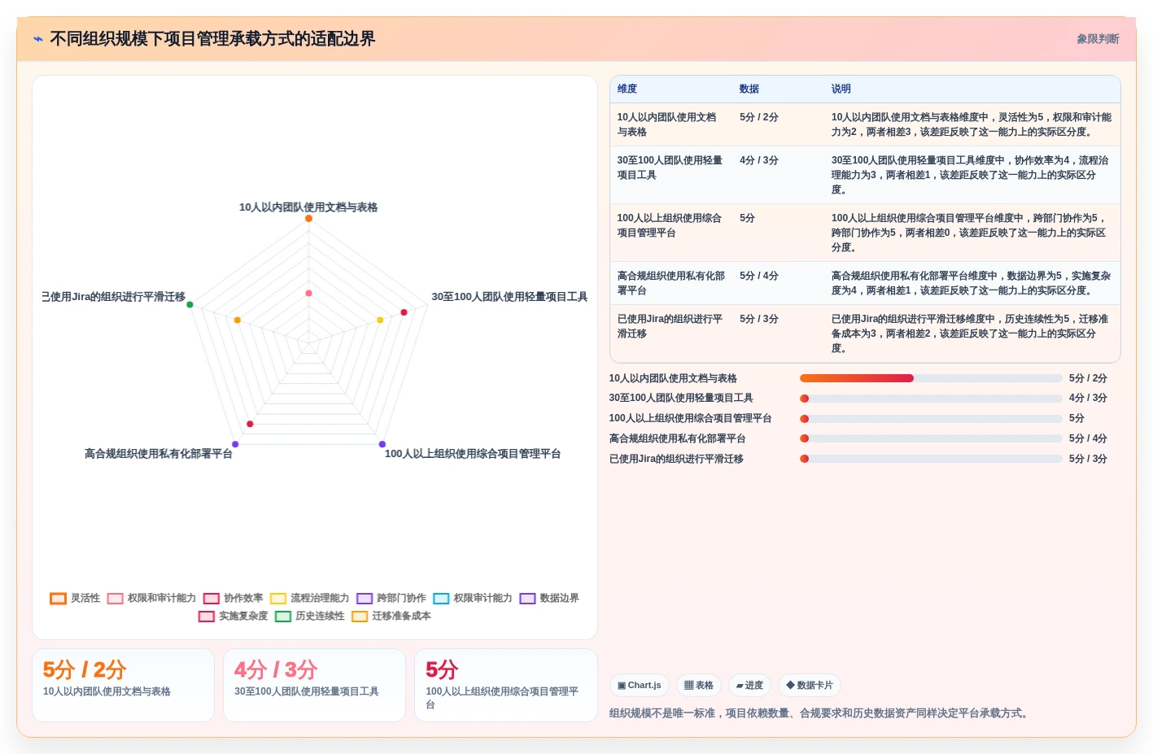Click the 5分 / 3分 value beside the progress bars
The width and height of the screenshot is (1153, 754).
(1088, 459)
